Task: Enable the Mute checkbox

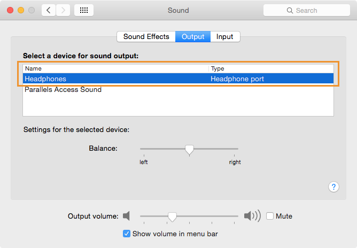Action: (270, 216)
